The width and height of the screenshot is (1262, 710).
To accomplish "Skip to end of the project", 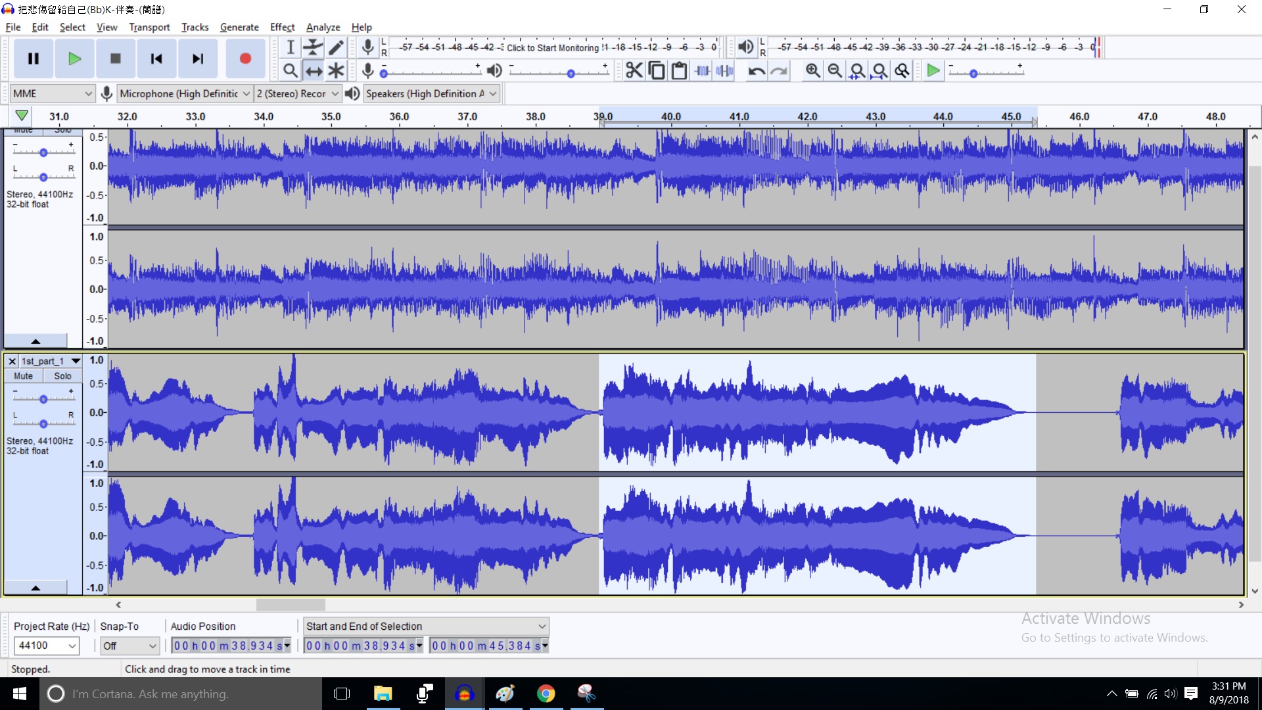I will [x=197, y=59].
